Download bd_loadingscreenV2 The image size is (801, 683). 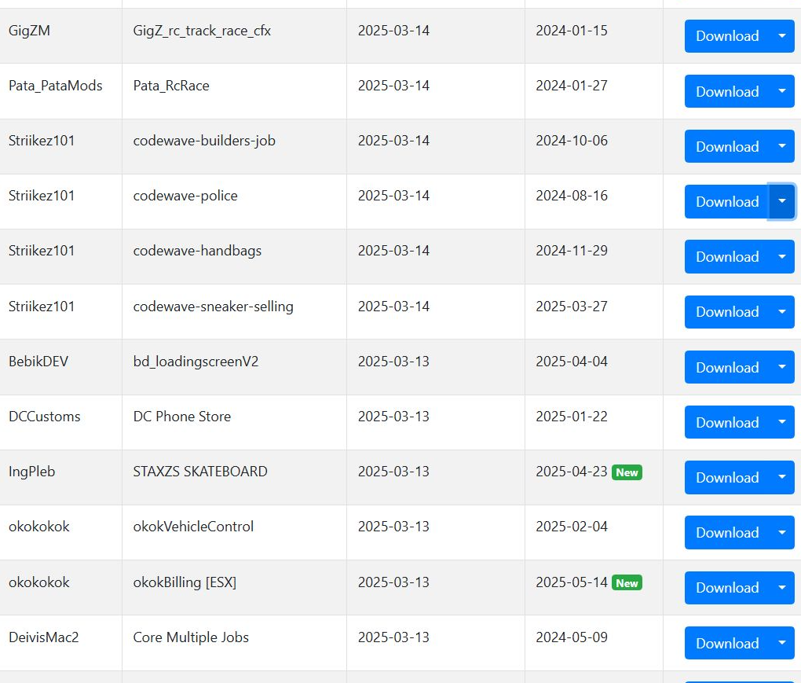pyautogui.click(x=726, y=367)
